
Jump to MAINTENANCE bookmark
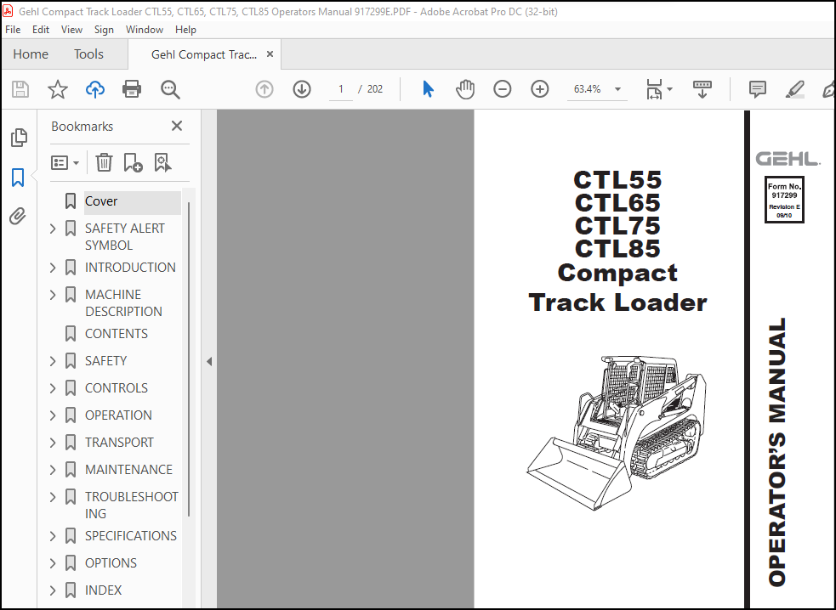click(x=128, y=469)
